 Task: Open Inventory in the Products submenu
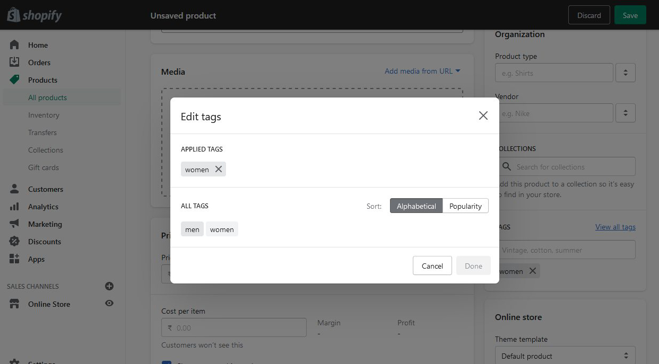(44, 115)
